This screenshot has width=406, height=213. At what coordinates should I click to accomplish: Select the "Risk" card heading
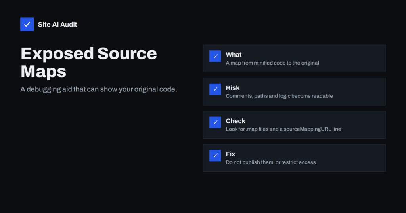(x=232, y=87)
